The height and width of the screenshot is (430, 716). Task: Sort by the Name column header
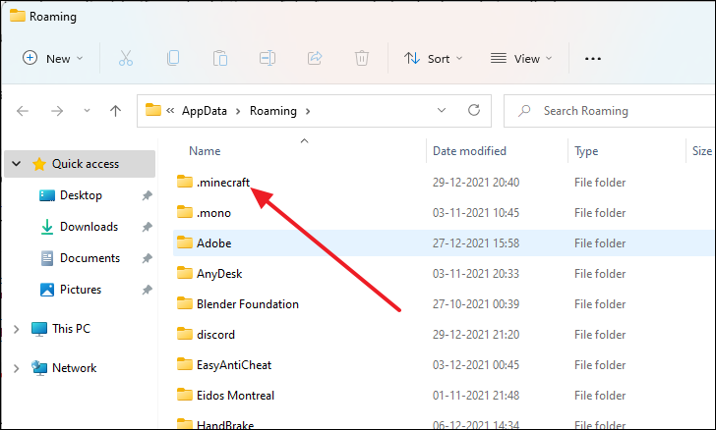pos(205,151)
